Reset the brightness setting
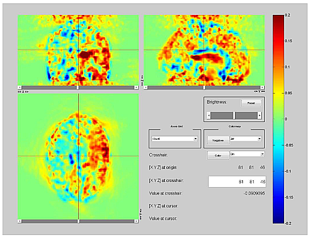Image resolution: width=311 pixels, height=239 pixels. tap(251, 103)
